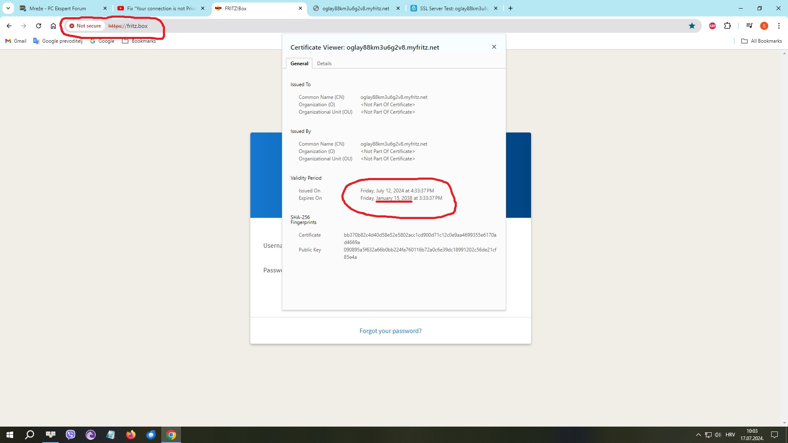This screenshot has height=443, width=788.
Task: Open the Extensions puzzle menu
Action: pyautogui.click(x=727, y=26)
